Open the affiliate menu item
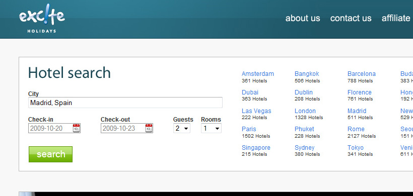This screenshot has width=413, height=196. click(396, 18)
